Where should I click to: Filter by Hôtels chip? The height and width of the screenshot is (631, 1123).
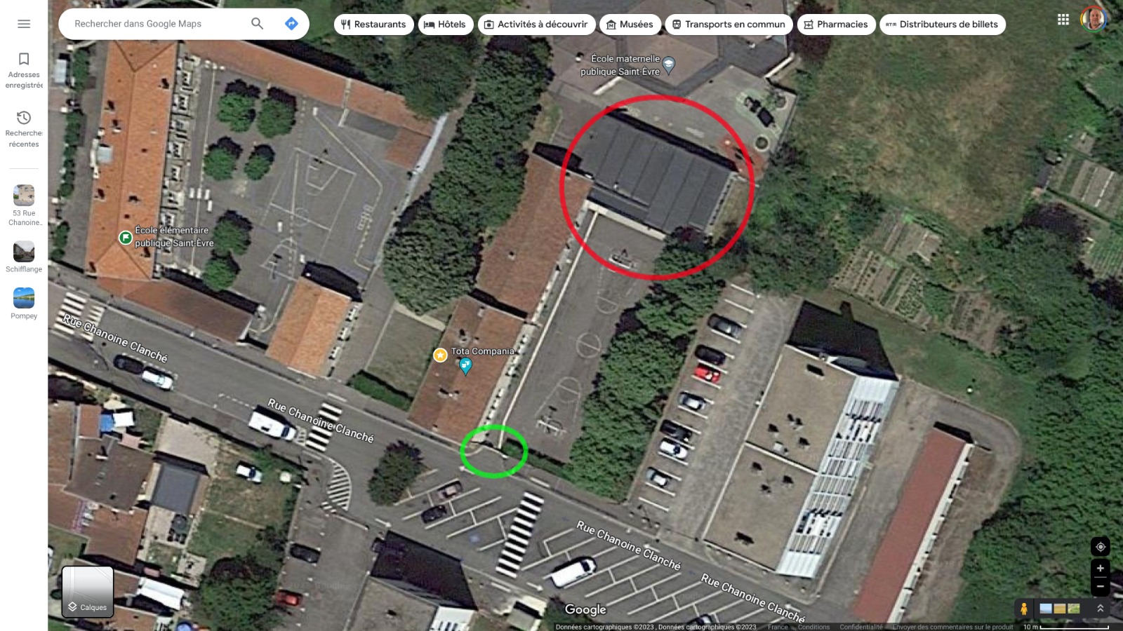pos(445,25)
